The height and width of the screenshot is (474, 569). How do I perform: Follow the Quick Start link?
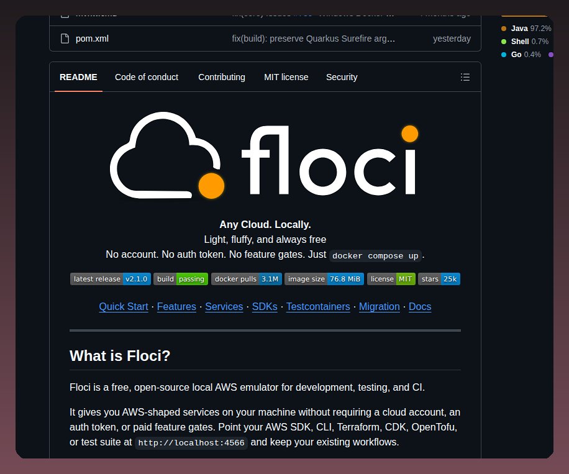(x=124, y=307)
